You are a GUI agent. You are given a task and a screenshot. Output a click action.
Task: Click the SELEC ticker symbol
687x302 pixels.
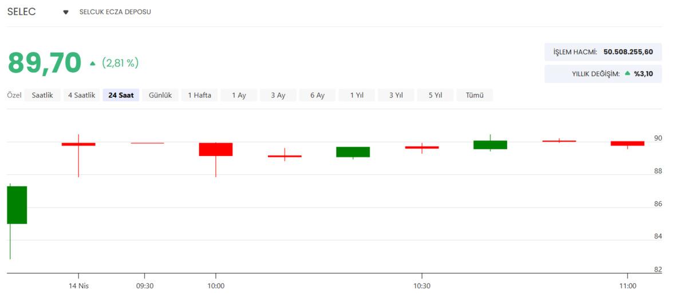tap(21, 11)
